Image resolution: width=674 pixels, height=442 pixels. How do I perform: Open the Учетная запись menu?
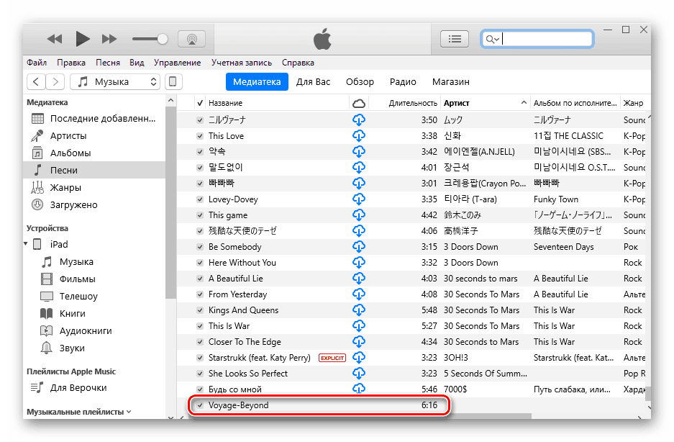pos(242,63)
